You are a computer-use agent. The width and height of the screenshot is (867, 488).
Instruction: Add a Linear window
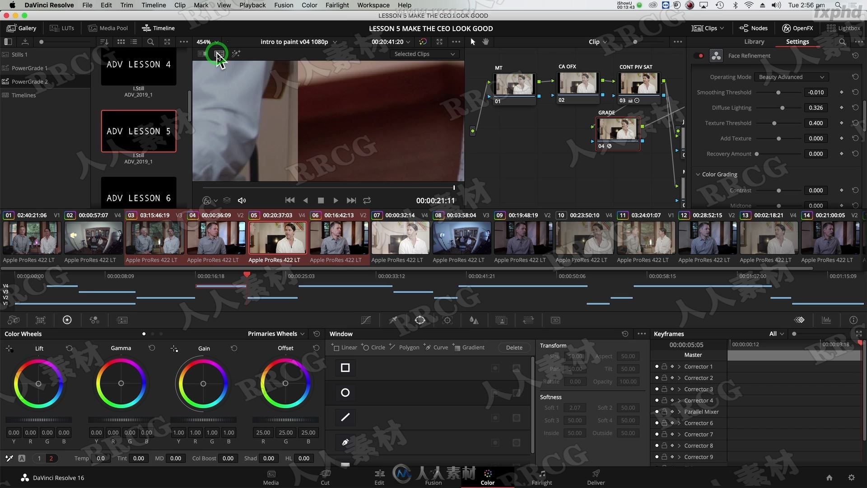(344, 347)
